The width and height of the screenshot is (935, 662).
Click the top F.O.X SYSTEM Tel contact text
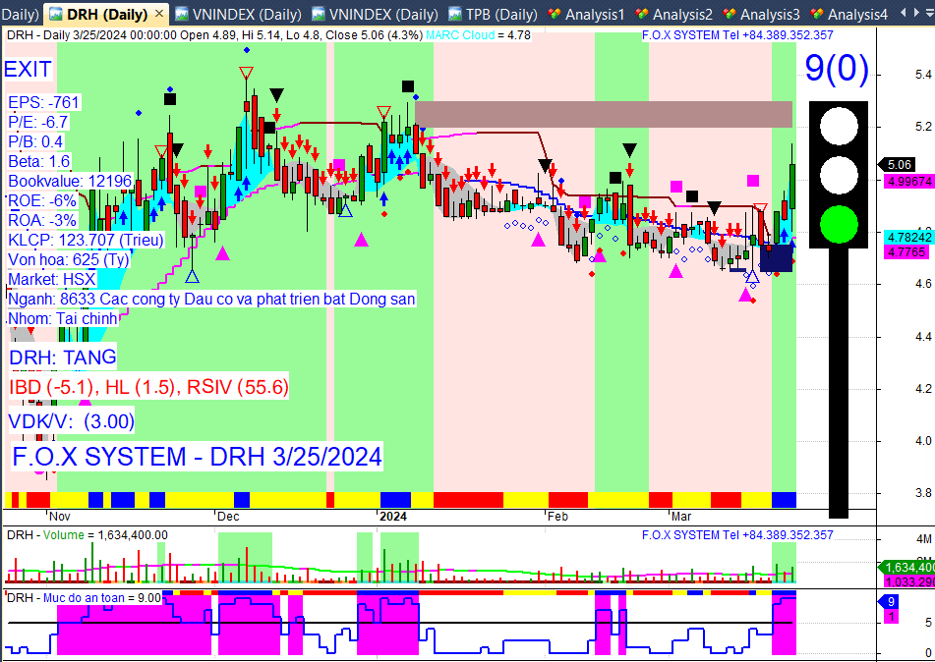[737, 35]
